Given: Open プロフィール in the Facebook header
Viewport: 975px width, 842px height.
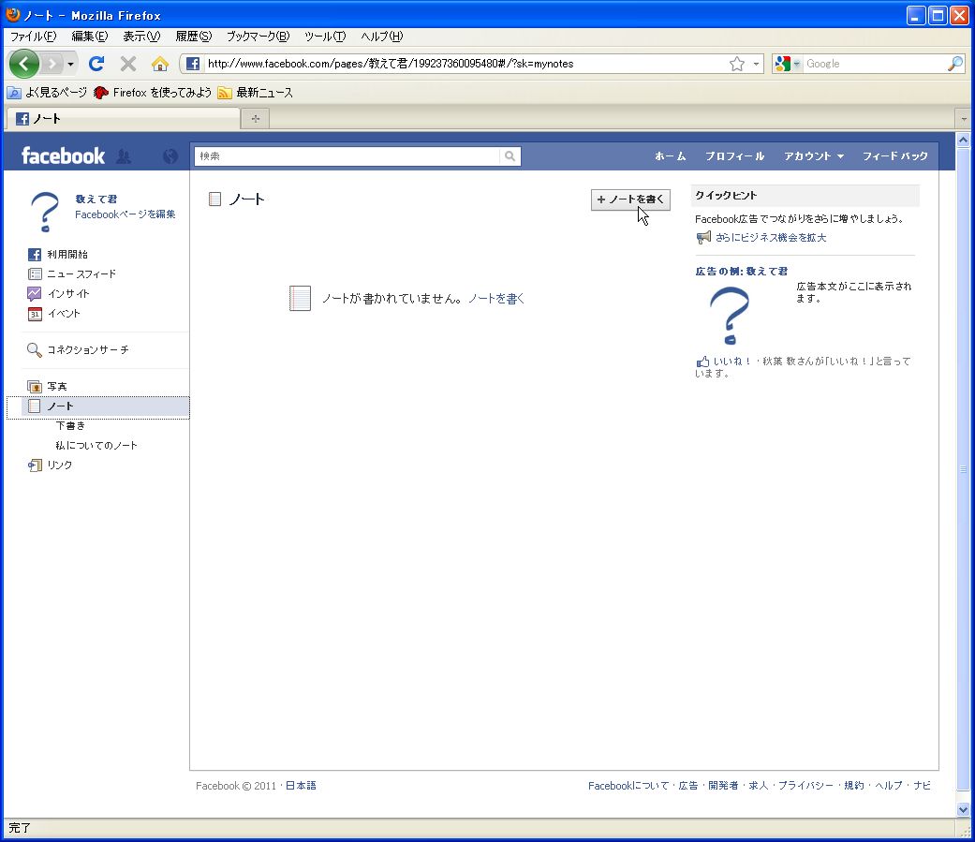Looking at the screenshot, I should pyautogui.click(x=734, y=156).
